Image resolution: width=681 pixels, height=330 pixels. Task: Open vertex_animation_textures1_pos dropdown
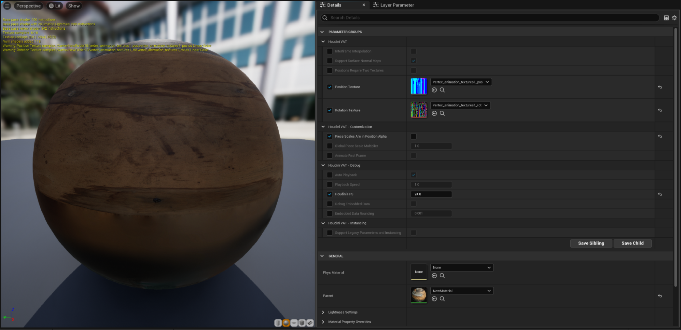(x=461, y=82)
